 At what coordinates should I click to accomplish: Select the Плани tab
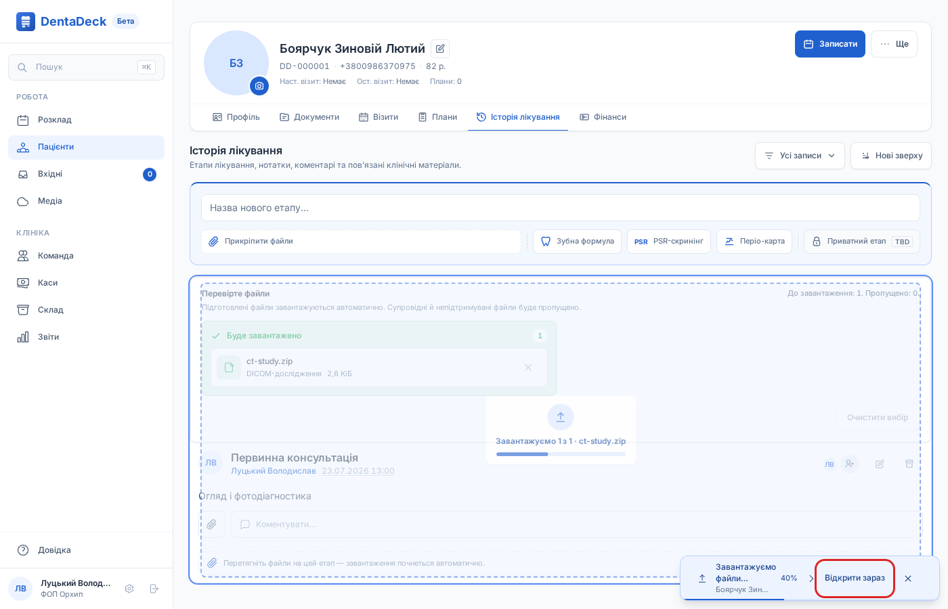pyautogui.click(x=437, y=117)
